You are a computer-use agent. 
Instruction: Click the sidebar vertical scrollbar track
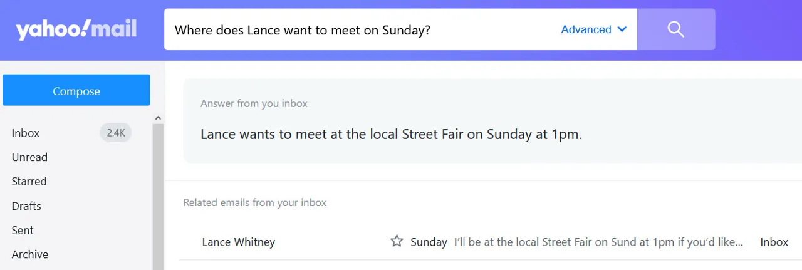click(158, 197)
